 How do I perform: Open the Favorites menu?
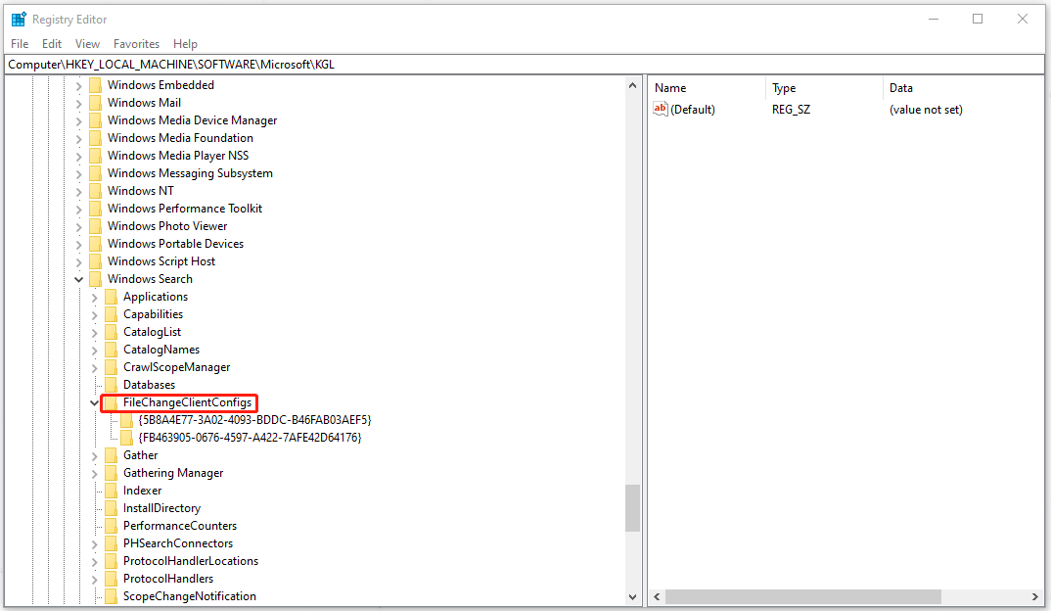point(136,44)
